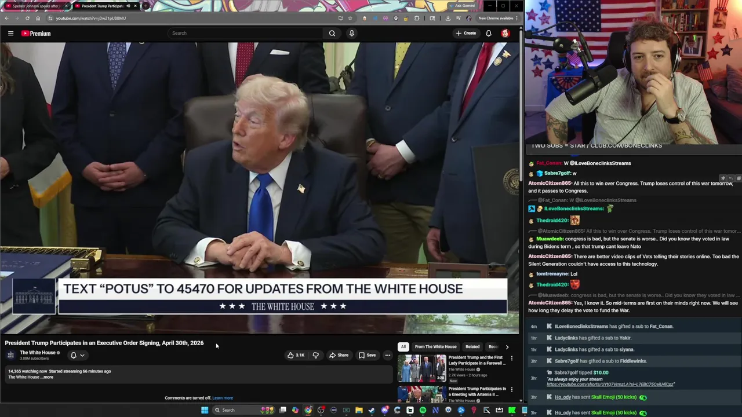Like the video showing 3.1K
742x417 pixels.
tap(296, 355)
